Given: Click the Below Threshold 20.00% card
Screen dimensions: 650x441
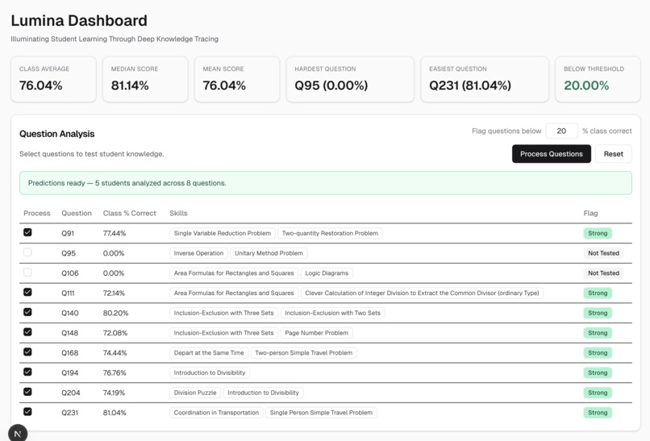Looking at the screenshot, I should pos(598,79).
